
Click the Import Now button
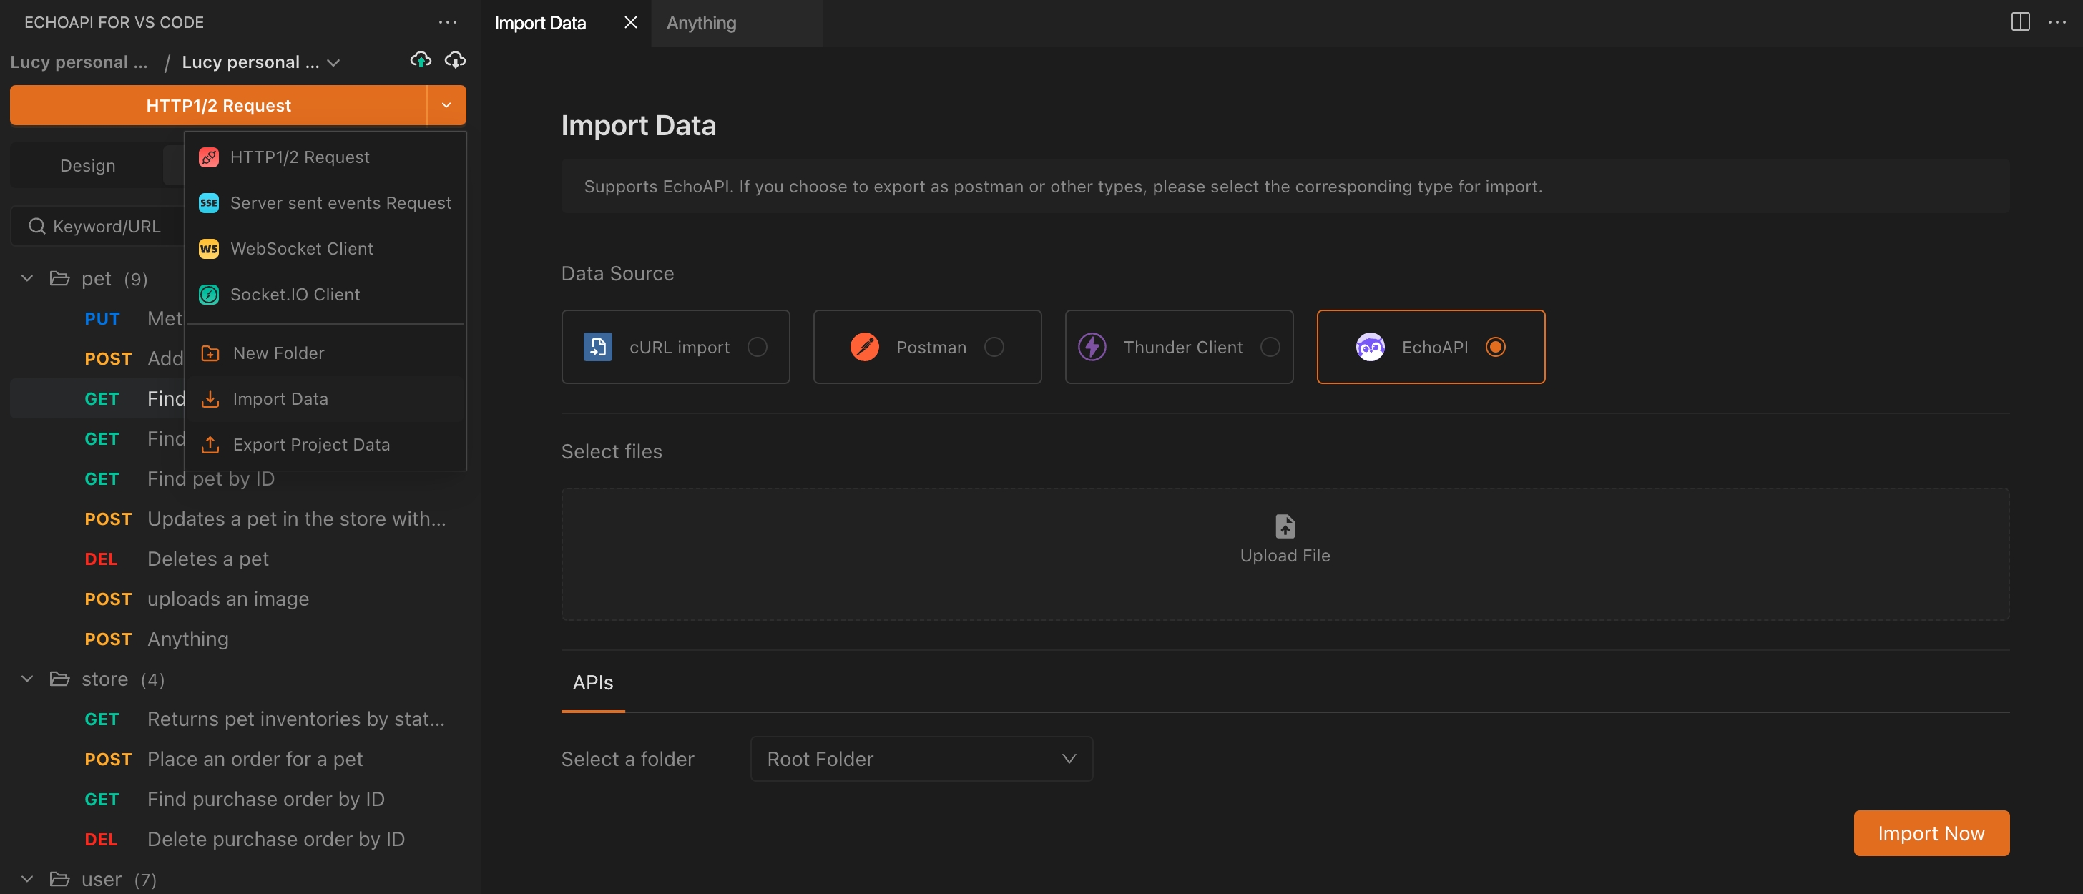(x=1931, y=833)
